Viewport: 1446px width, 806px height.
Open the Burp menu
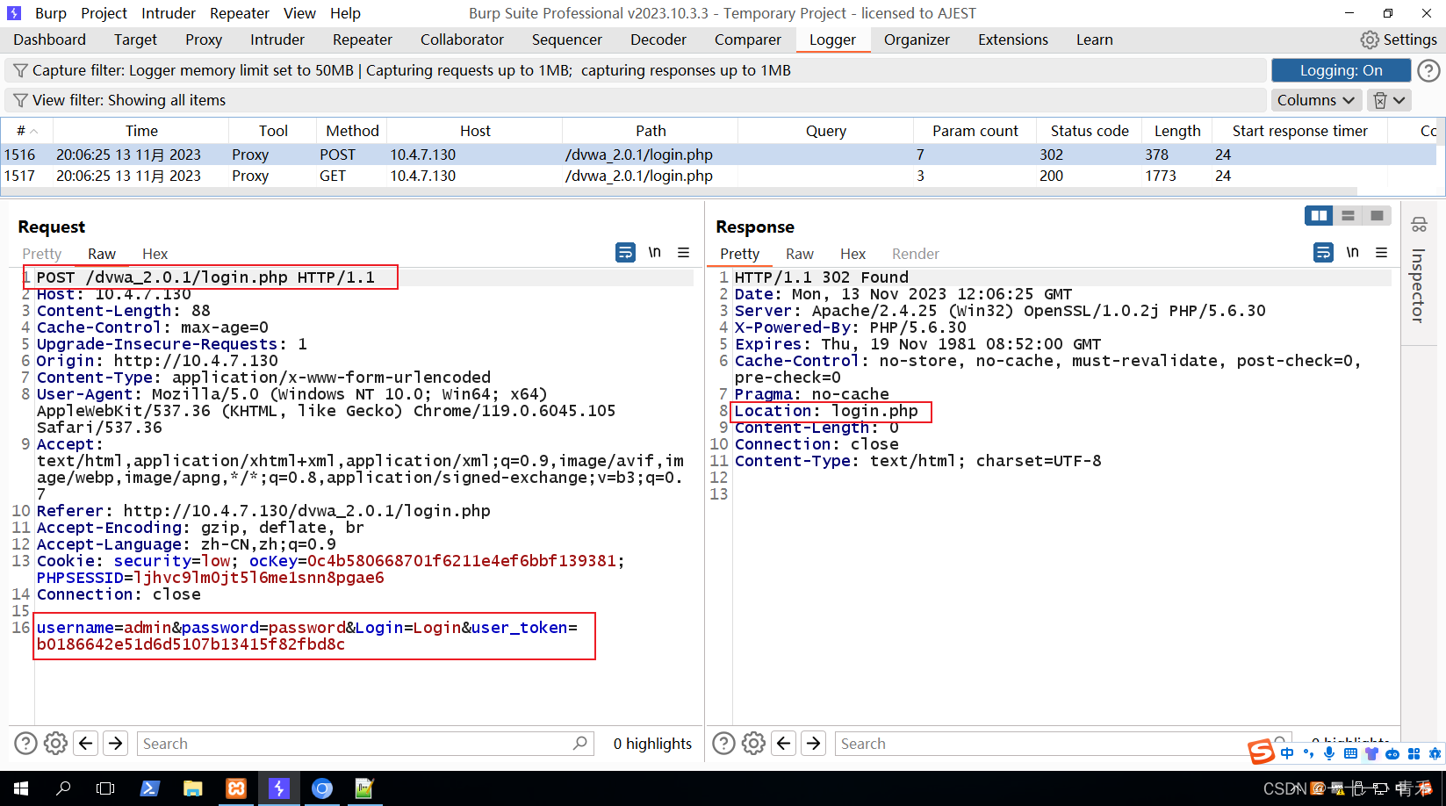pyautogui.click(x=51, y=13)
